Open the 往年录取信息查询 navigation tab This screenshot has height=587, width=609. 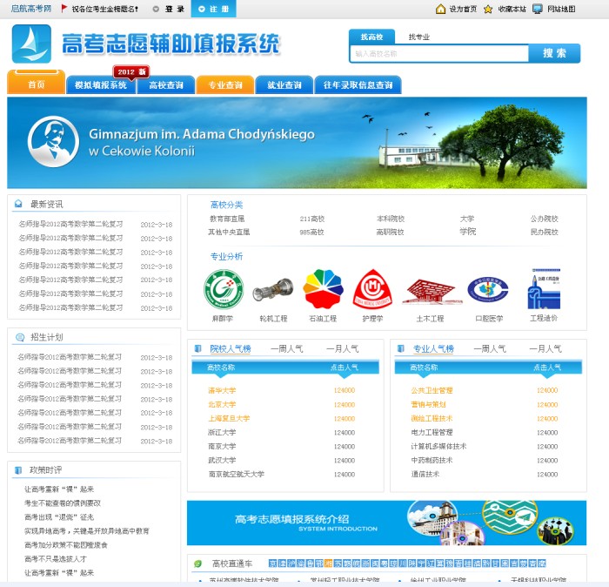[x=358, y=84]
